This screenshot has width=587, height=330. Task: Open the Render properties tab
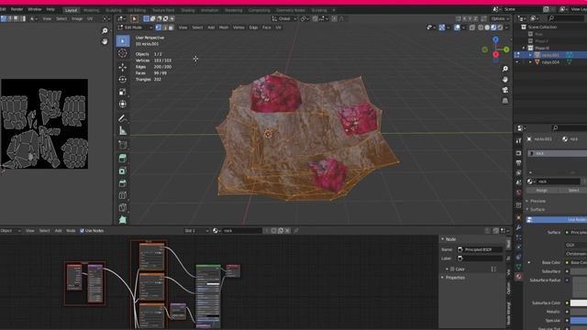518,153
